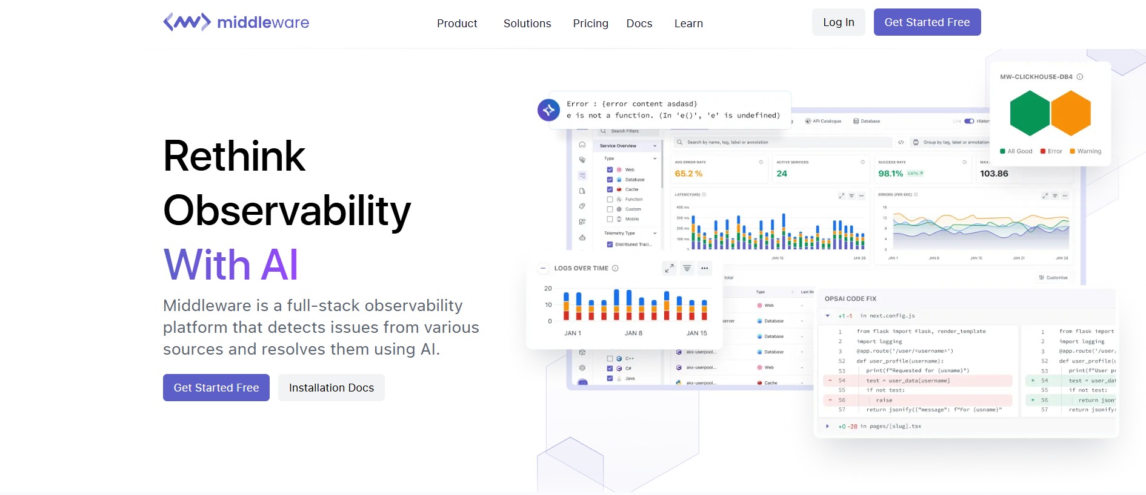Click the Middleware logo icon
Image resolution: width=1146 pixels, height=495 pixels.
point(187,22)
